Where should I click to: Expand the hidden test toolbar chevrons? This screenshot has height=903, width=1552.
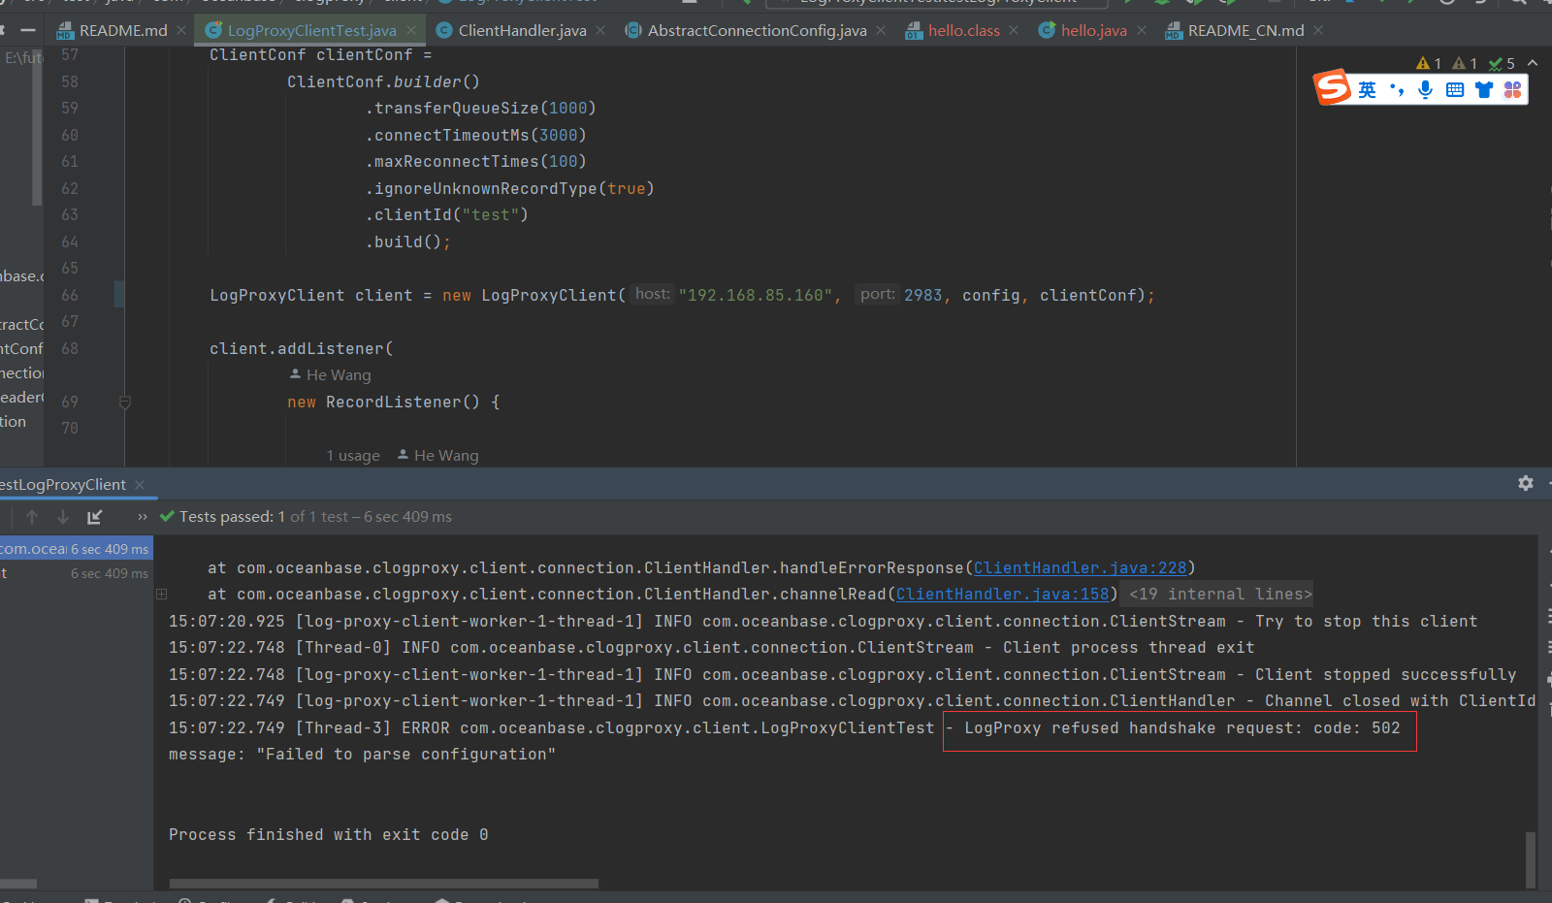tap(143, 517)
